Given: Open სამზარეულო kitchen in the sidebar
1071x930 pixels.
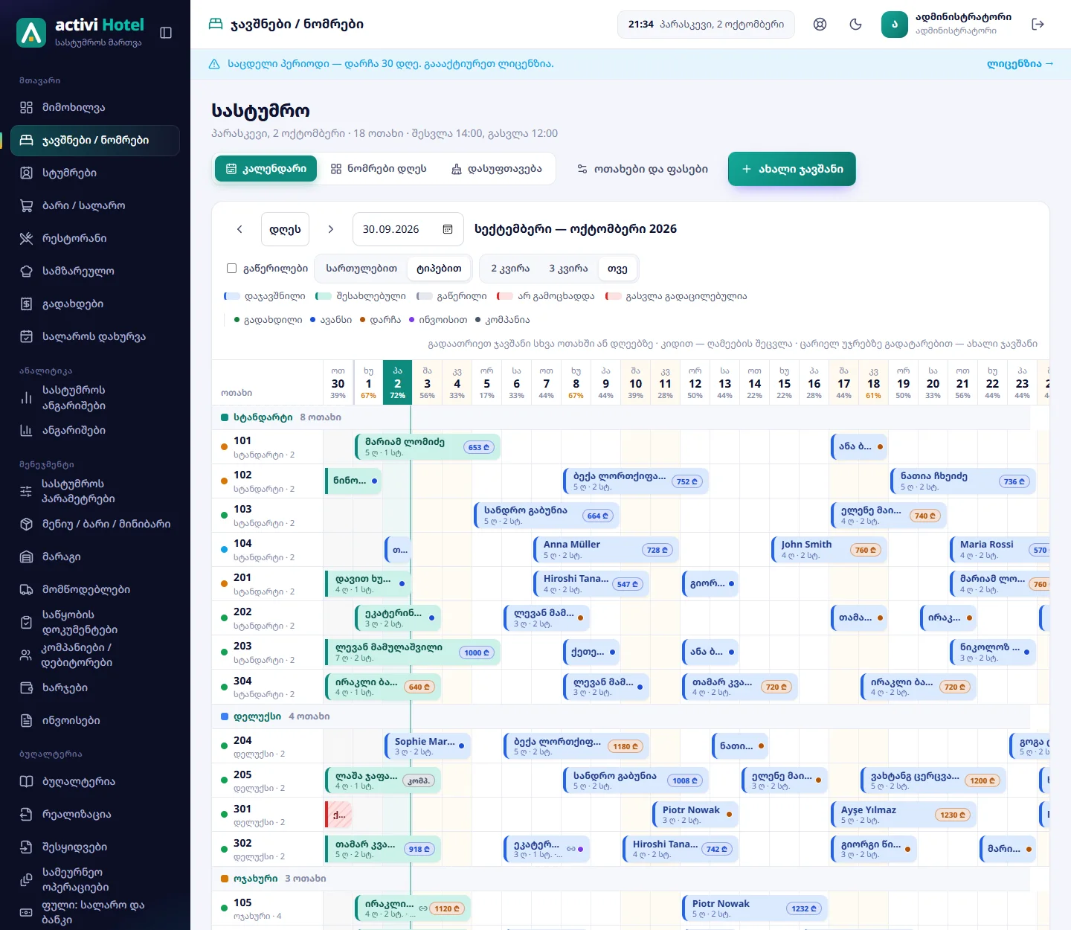Looking at the screenshot, I should point(95,271).
